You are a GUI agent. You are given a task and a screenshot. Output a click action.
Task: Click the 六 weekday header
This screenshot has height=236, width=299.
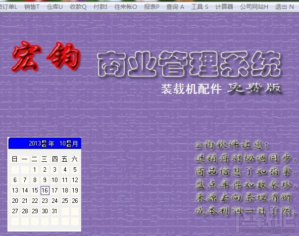[75, 159]
